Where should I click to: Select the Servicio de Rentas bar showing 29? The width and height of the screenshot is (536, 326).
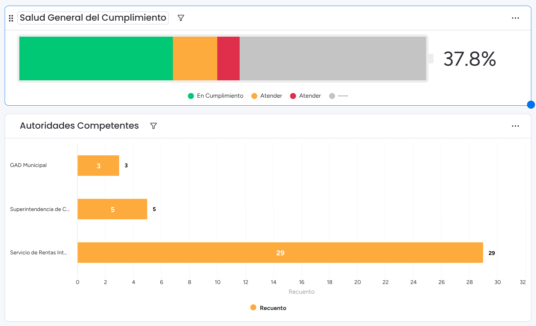pos(280,253)
